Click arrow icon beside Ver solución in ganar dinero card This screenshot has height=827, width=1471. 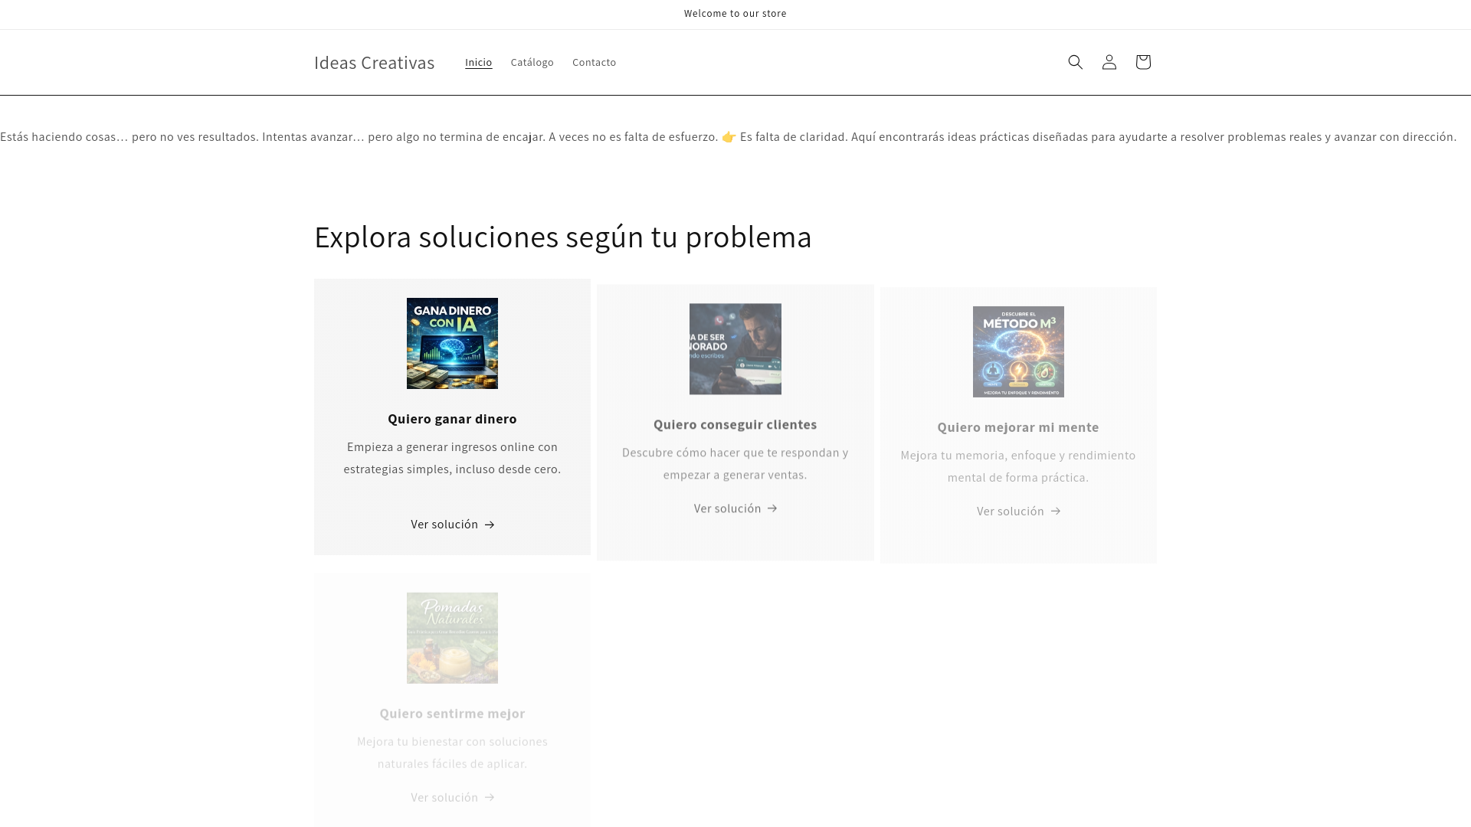490,525
